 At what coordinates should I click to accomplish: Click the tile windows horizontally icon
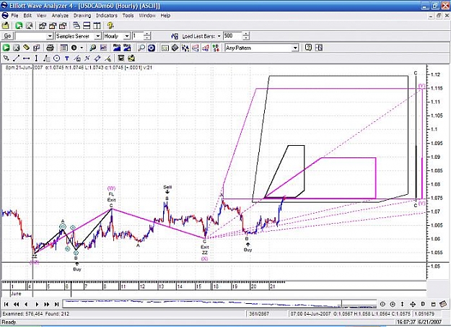coord(87,25)
